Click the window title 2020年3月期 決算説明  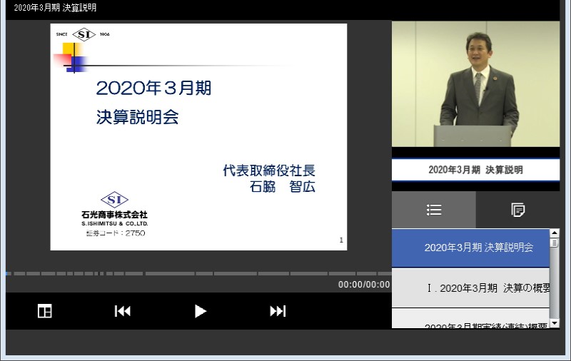pos(55,8)
